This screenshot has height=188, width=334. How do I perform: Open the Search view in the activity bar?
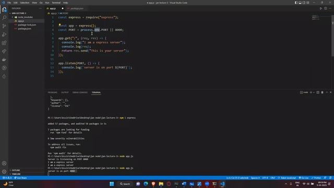point(4,17)
